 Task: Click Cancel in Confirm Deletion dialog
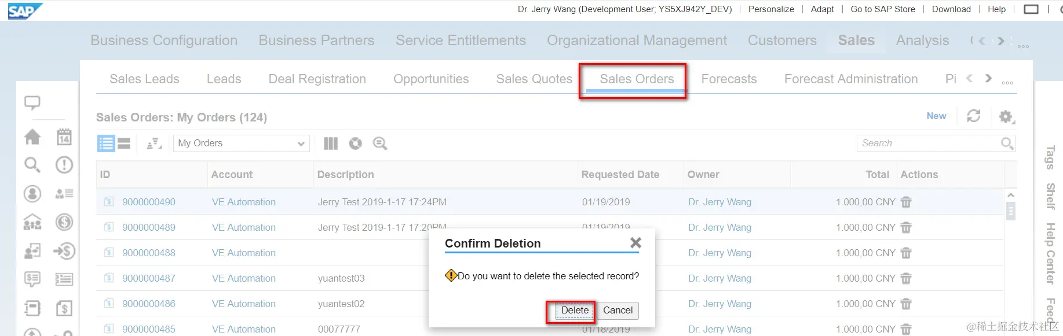618,311
